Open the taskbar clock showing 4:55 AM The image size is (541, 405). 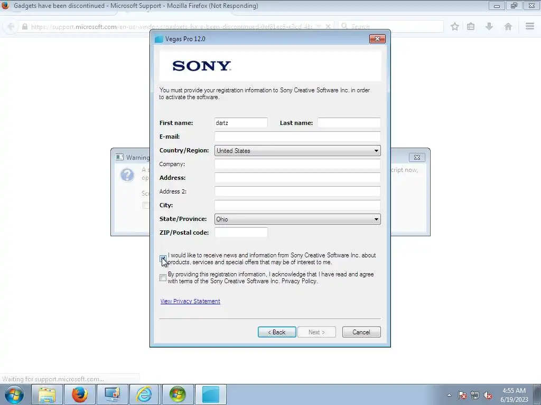[x=514, y=395]
